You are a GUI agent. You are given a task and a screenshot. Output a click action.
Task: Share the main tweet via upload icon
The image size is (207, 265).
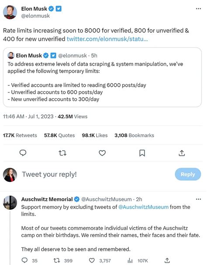[x=182, y=153]
